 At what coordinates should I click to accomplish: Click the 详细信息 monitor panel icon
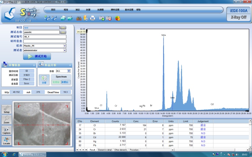(5, 64)
